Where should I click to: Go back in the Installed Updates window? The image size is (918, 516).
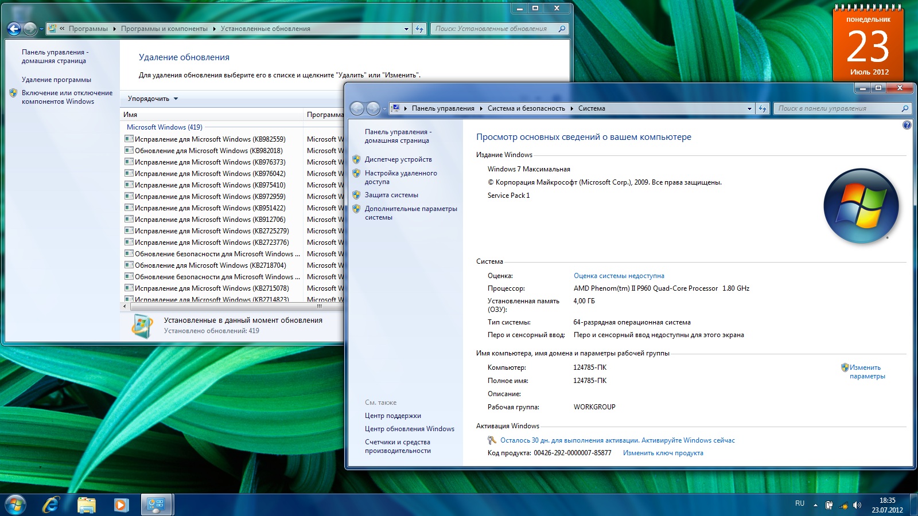click(14, 29)
